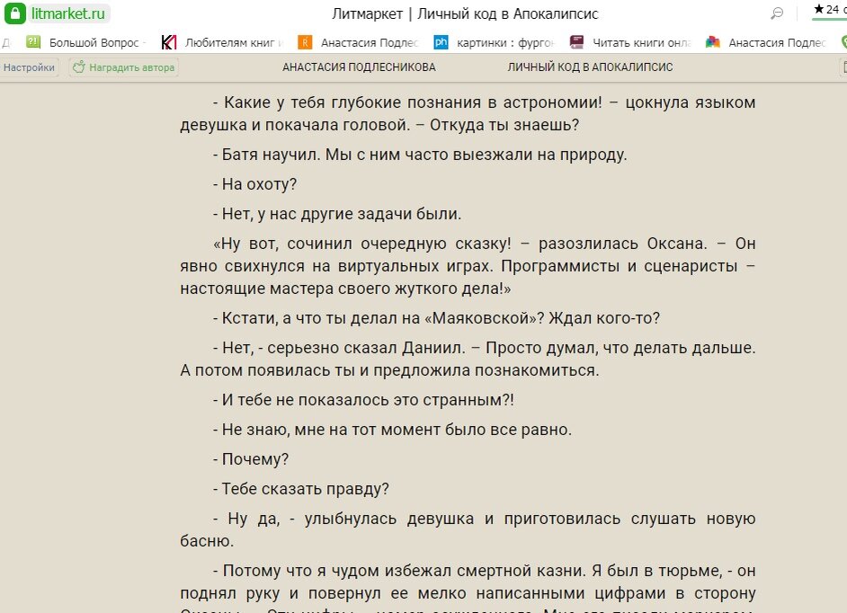Click the orange R icon of Анастасия Подлесникова bookmark
Viewport: 847px width, 613px height.
[304, 41]
